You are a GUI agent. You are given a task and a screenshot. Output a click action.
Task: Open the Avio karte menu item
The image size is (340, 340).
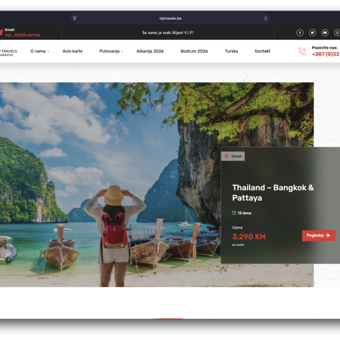(73, 51)
